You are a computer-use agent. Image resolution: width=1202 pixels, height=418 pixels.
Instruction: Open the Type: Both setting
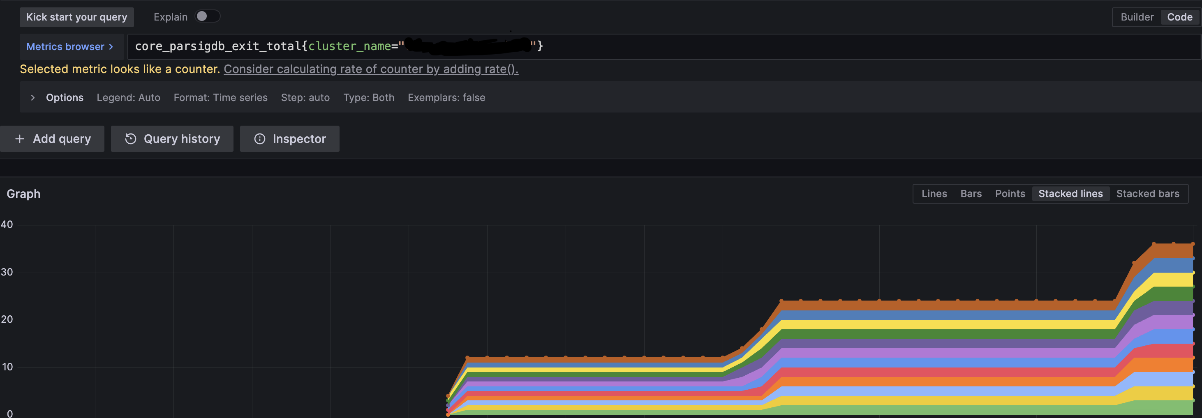369,97
